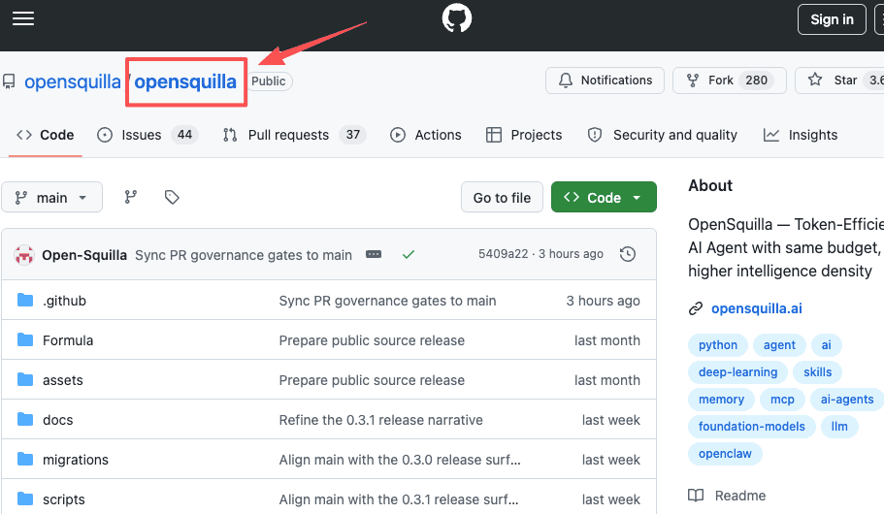
Task: Expand the green Code dropdown
Action: point(604,197)
